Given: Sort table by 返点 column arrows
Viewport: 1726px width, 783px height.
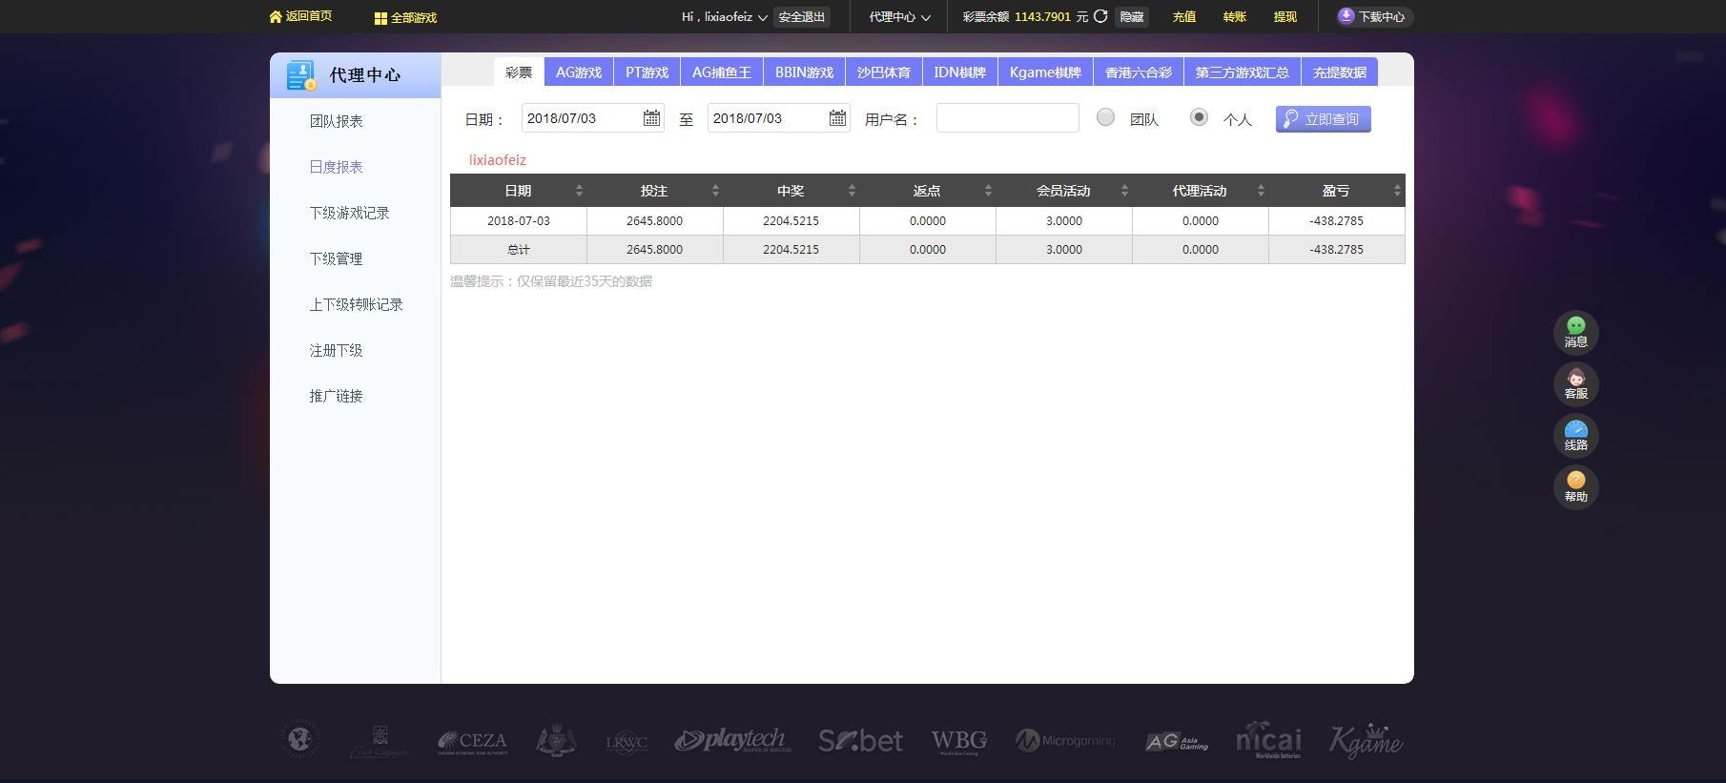Looking at the screenshot, I should pos(988,191).
